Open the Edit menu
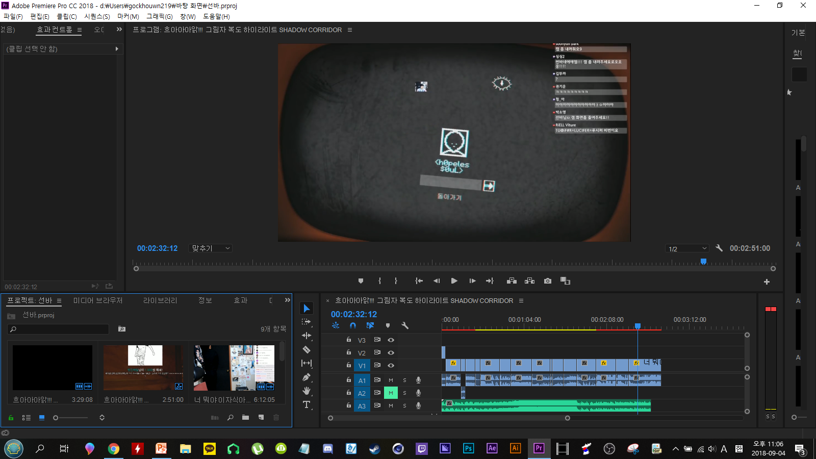This screenshot has height=459, width=816. click(40, 16)
